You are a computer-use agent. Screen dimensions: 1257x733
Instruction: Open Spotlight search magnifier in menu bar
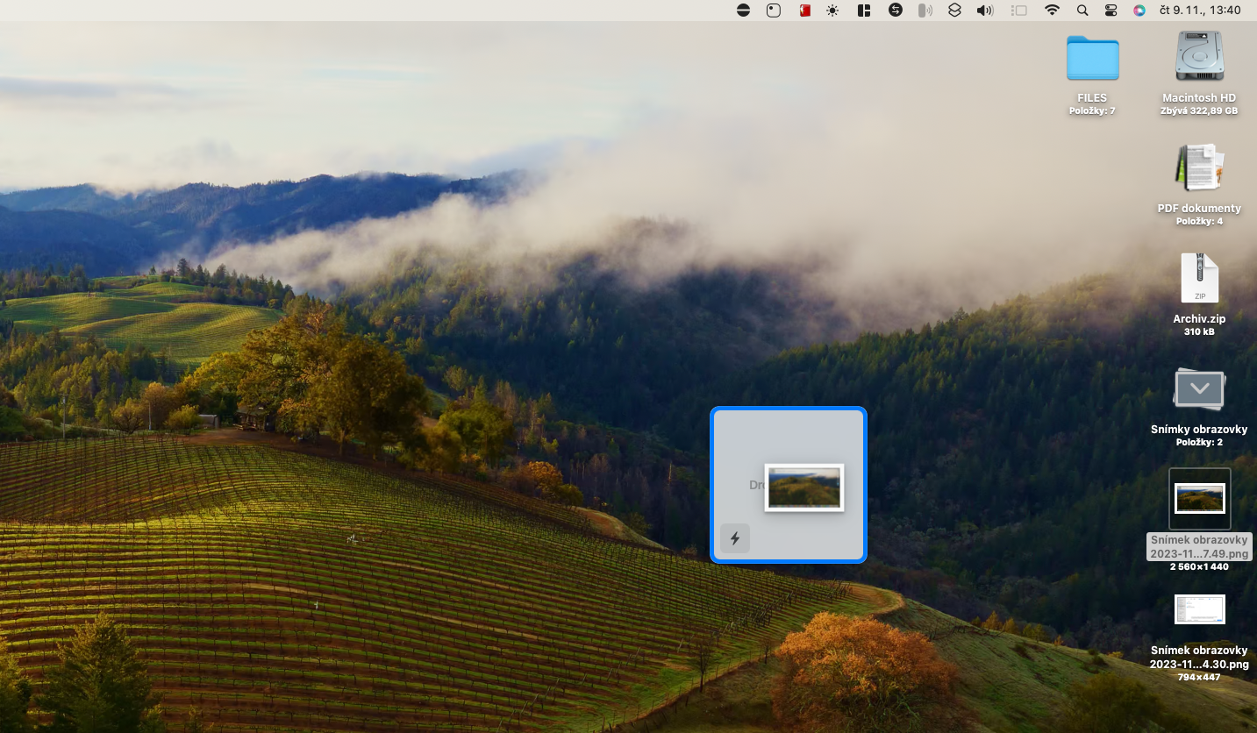pos(1082,11)
